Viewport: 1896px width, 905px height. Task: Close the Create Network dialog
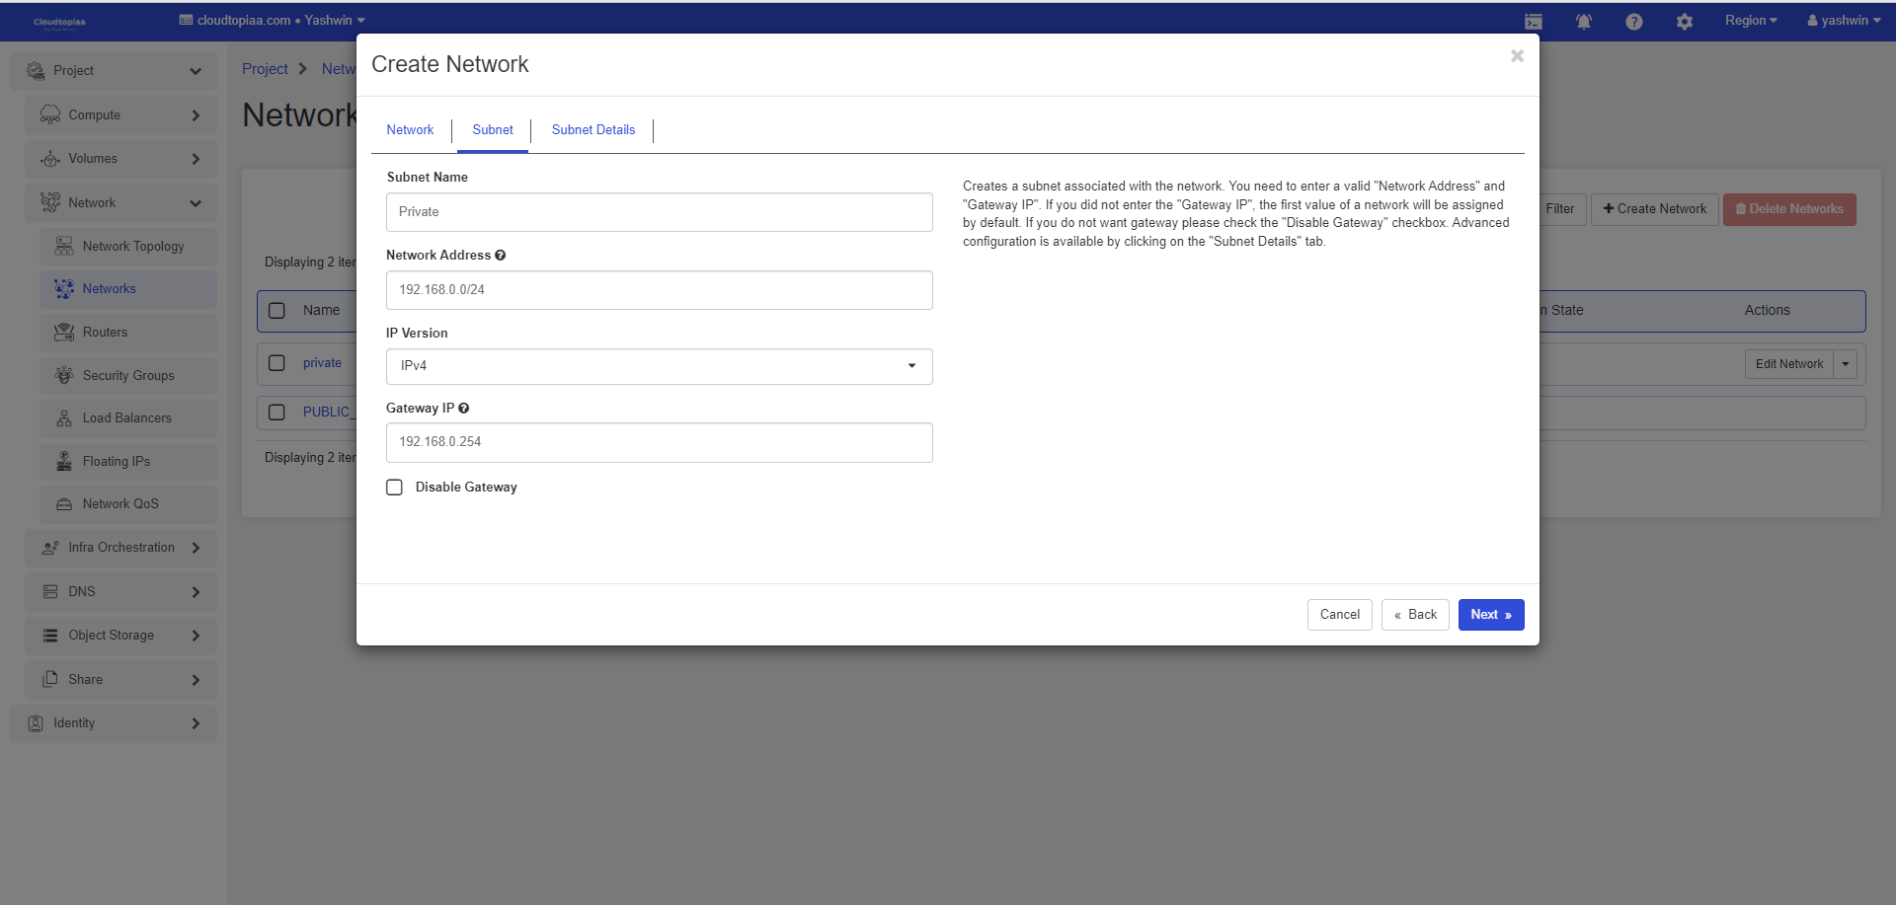[1517, 56]
